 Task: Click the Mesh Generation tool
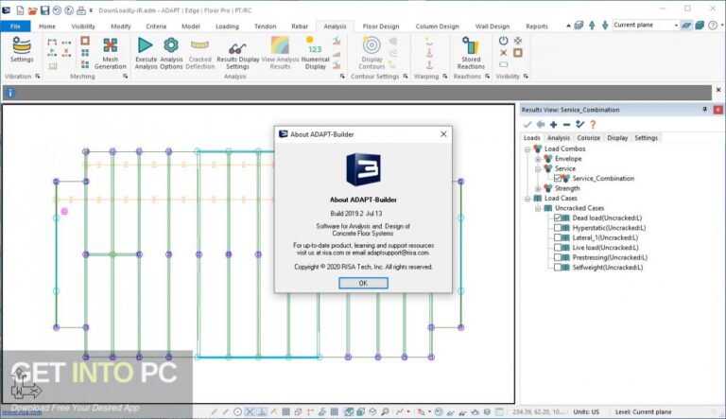pos(111,53)
